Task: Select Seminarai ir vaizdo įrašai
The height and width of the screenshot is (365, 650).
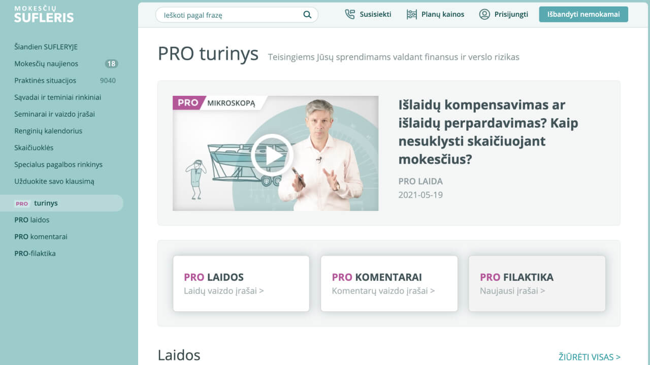Action: click(54, 114)
